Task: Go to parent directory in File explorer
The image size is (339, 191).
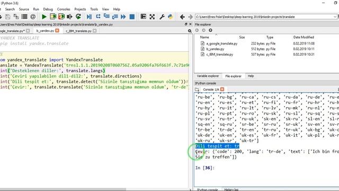Action: (210, 30)
